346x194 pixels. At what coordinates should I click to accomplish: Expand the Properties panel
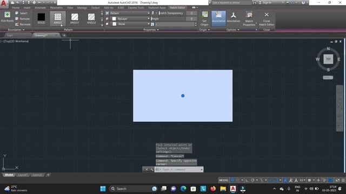(151, 30)
